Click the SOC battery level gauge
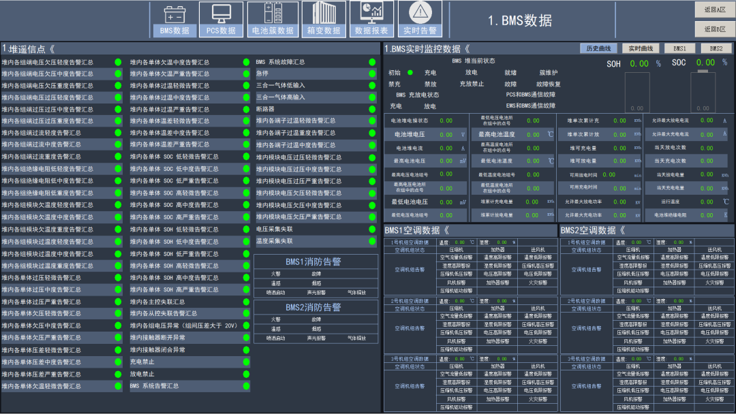Image resolution: width=736 pixels, height=414 pixels. click(x=704, y=92)
